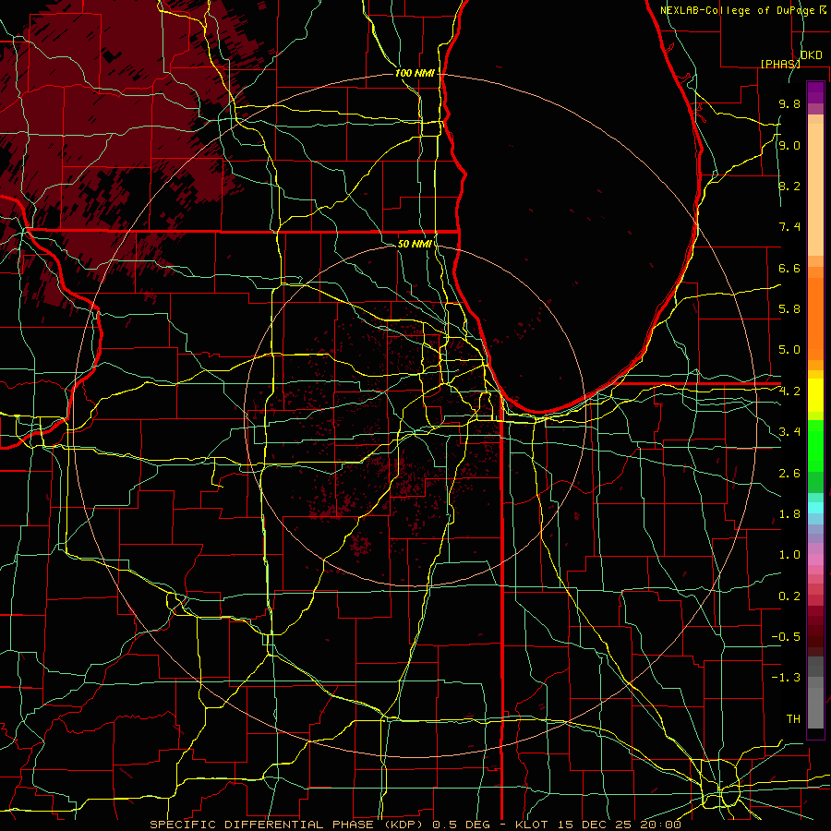Click the -0.5 scale label

pos(786,637)
